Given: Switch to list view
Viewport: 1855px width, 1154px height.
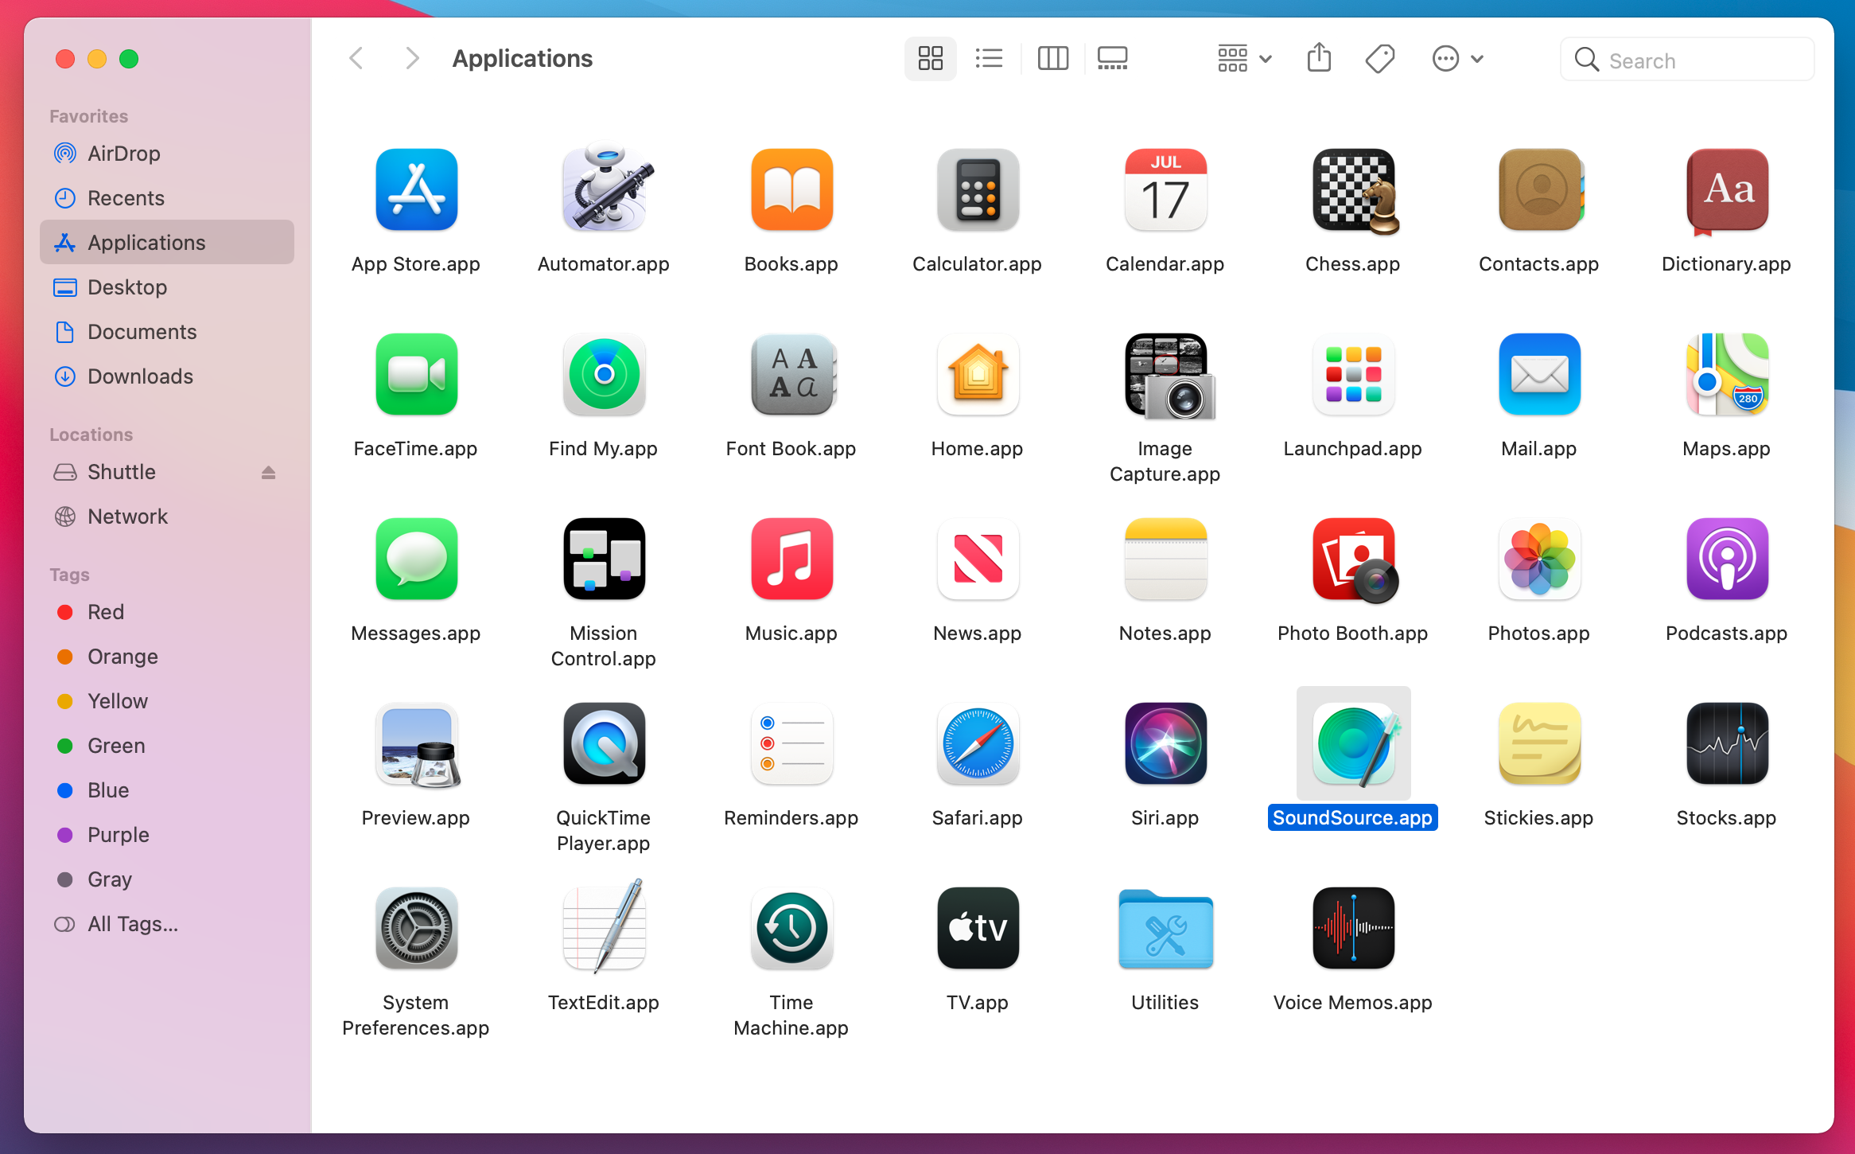Looking at the screenshot, I should click(989, 58).
